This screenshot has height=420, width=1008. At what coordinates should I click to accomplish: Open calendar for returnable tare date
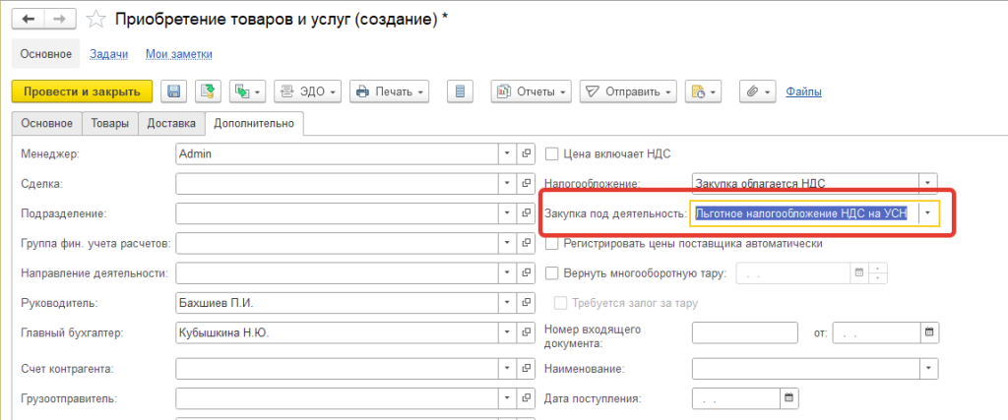coord(858,273)
